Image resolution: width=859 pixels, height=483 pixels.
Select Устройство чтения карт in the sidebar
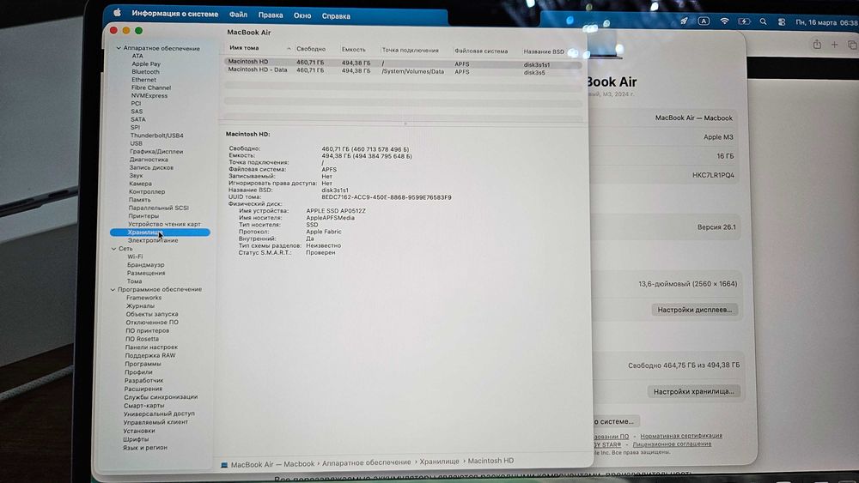coord(164,224)
